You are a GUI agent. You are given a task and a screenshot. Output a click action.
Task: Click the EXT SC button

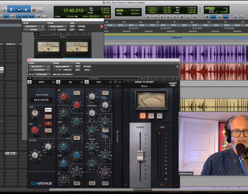(x=105, y=183)
